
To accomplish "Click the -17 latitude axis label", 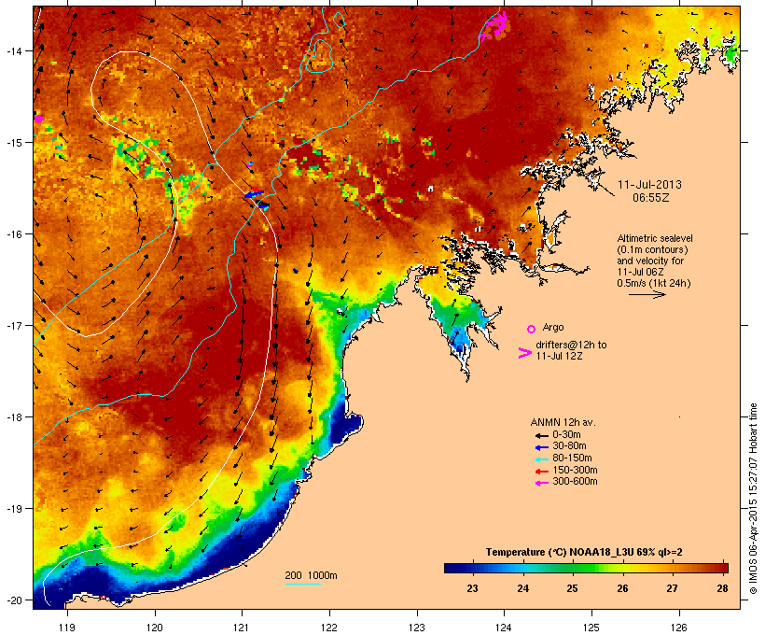I will pos(14,325).
